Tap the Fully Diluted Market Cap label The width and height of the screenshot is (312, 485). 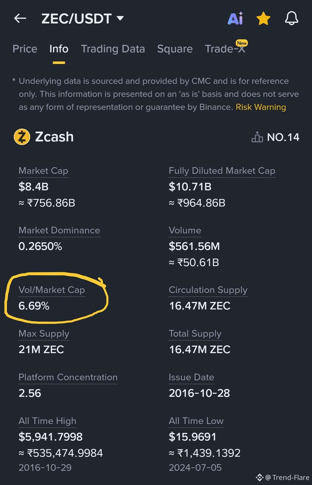click(x=222, y=171)
